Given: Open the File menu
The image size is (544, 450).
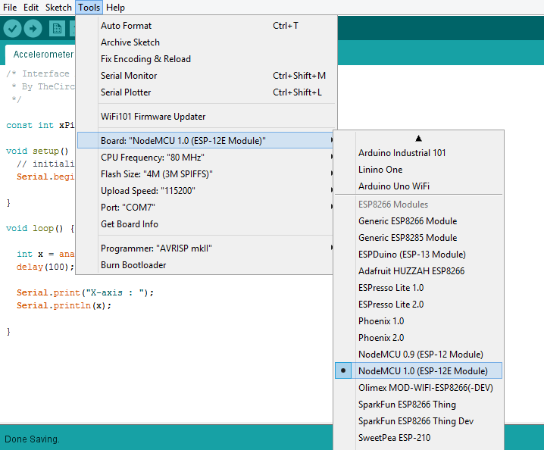Looking at the screenshot, I should tap(10, 8).
